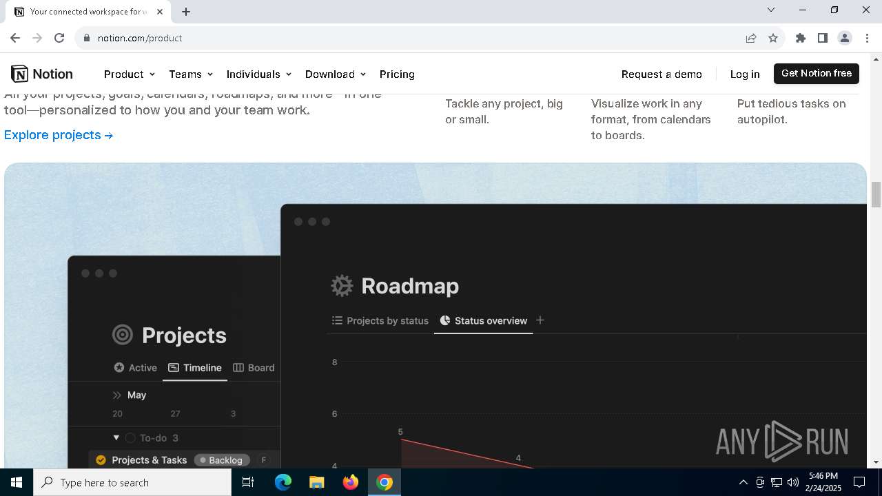Go back using the browser back arrow
This screenshot has width=882, height=496.
(15, 38)
